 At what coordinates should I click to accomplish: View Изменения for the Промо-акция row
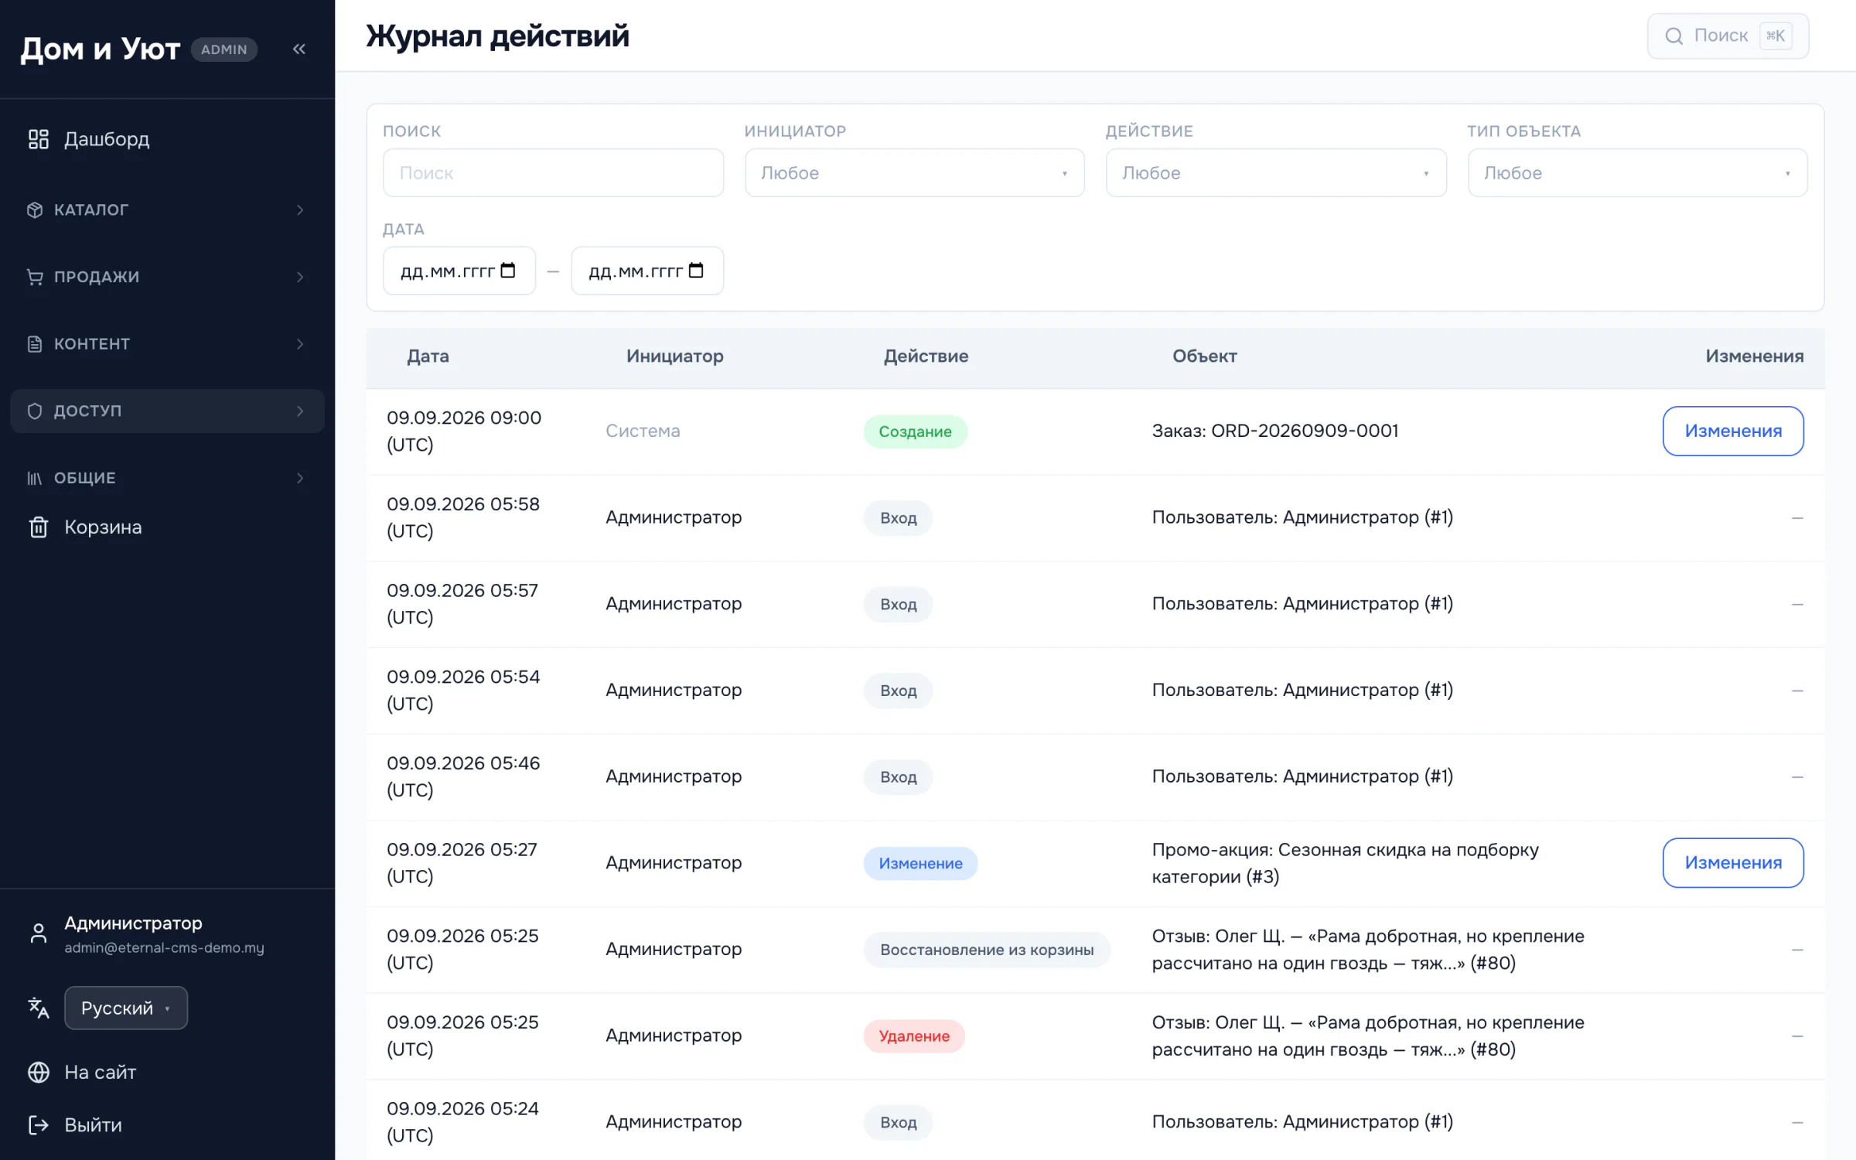(1733, 862)
